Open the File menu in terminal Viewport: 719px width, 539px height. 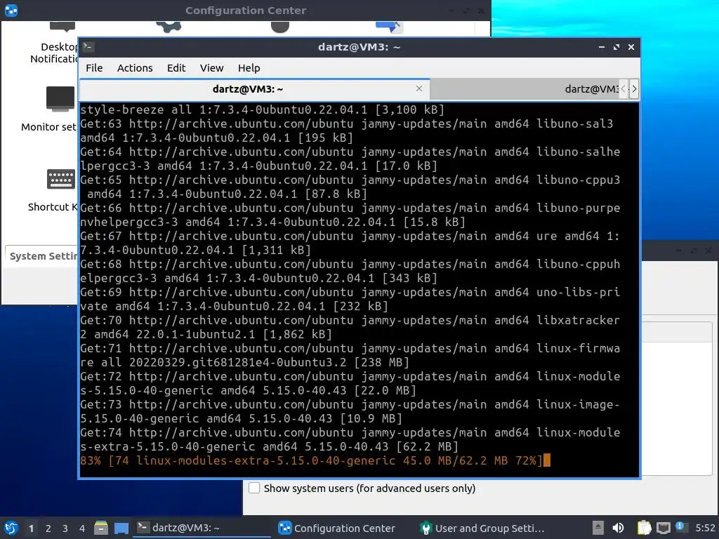point(94,68)
